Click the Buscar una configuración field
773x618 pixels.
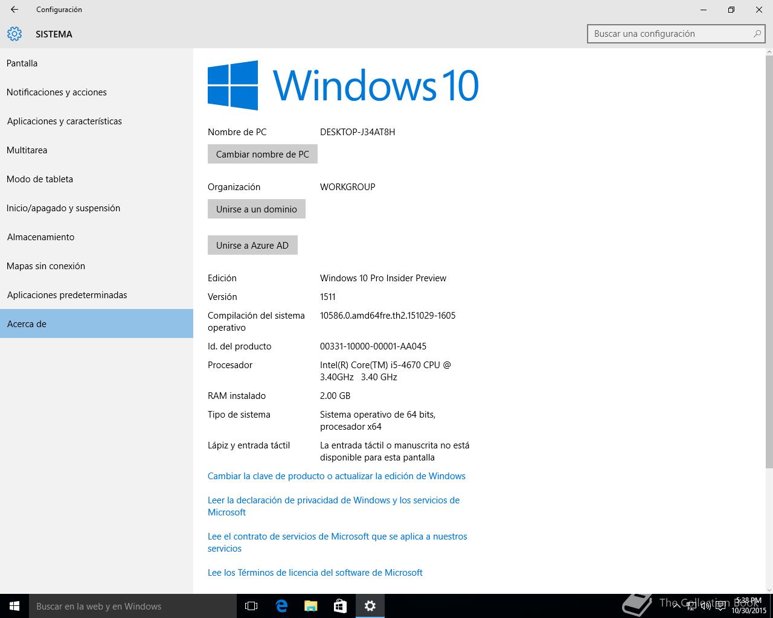point(676,34)
